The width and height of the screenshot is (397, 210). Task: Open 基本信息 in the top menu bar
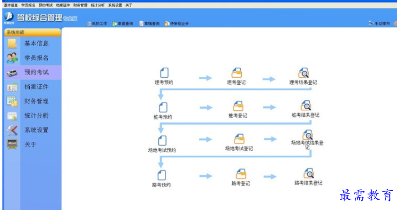point(11,5)
